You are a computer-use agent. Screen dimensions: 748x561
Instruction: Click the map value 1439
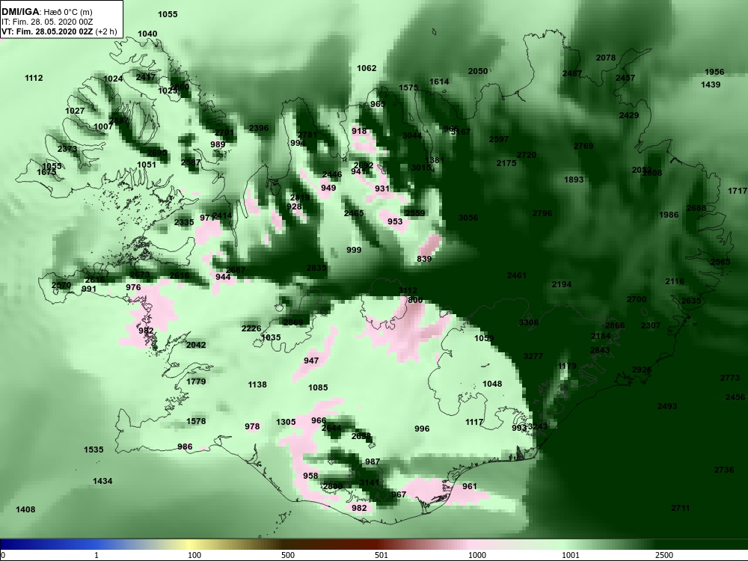[711, 85]
